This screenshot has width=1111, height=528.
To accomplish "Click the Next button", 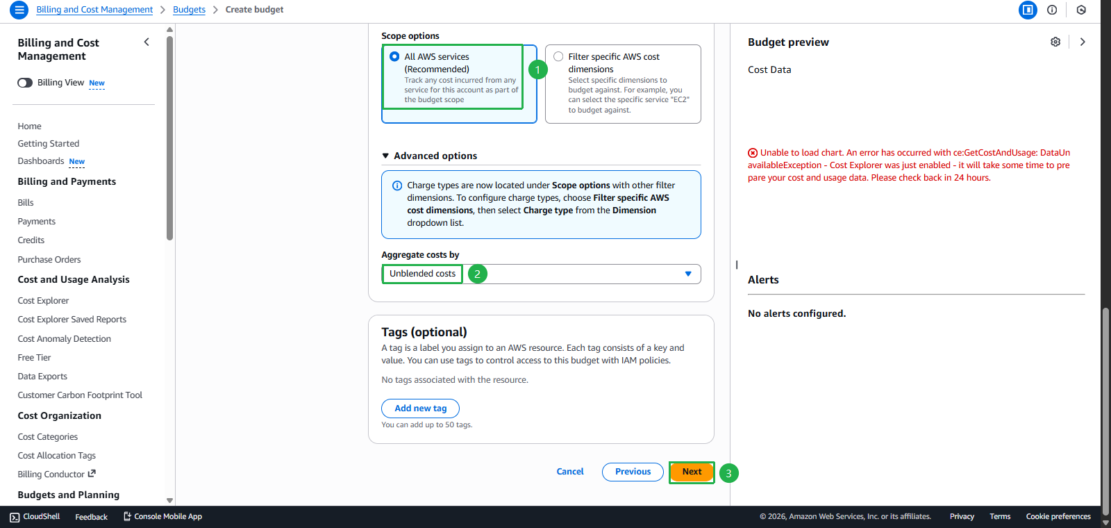I will point(692,472).
